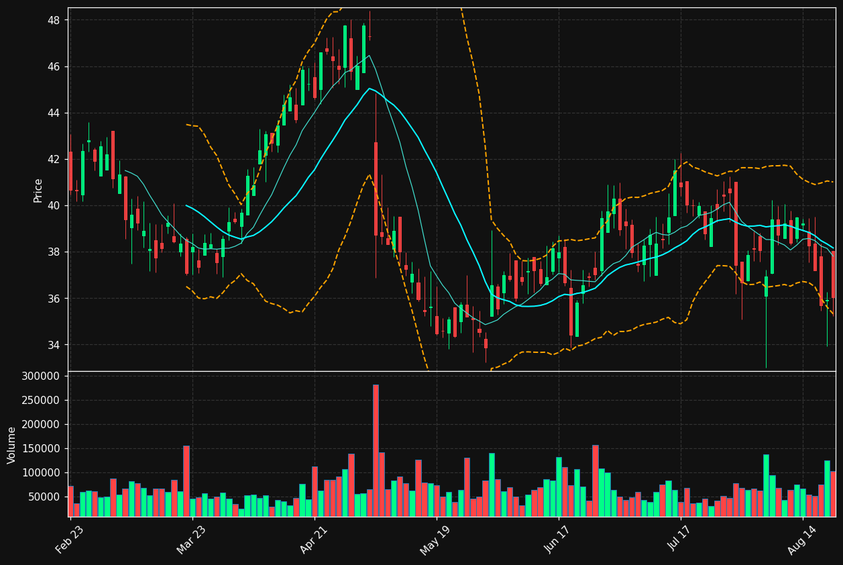The height and width of the screenshot is (565, 843).
Task: Click the price tick label 42
Action: tap(54, 159)
